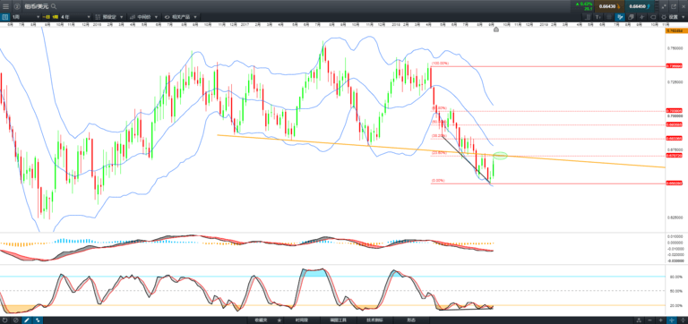The width and height of the screenshot is (688, 324).
Task: Toggle the bottom bar connect-points tool
Action: [38, 320]
